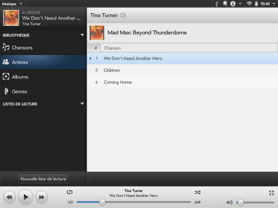Viewport: 278px width, 208px height.
Task: Click the volume slider knob
Action: [x=241, y=202]
